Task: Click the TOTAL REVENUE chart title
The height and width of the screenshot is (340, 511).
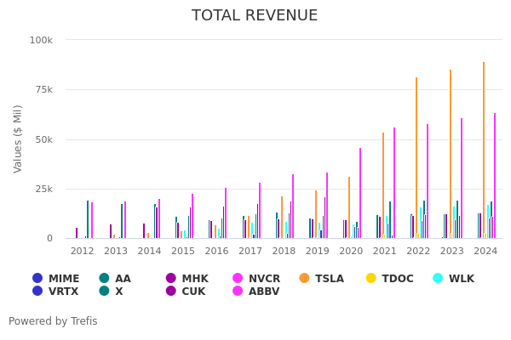Action: pyautogui.click(x=255, y=15)
